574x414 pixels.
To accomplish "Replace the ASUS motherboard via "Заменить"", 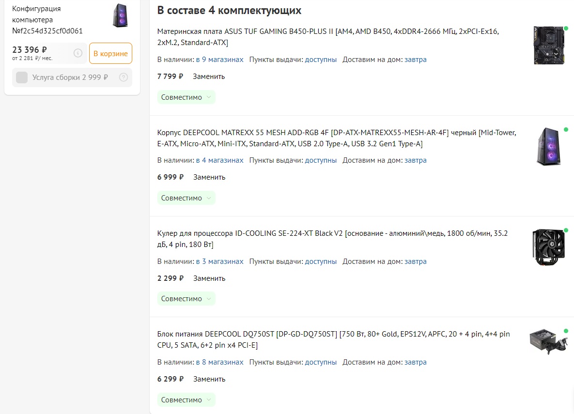I will coord(209,77).
